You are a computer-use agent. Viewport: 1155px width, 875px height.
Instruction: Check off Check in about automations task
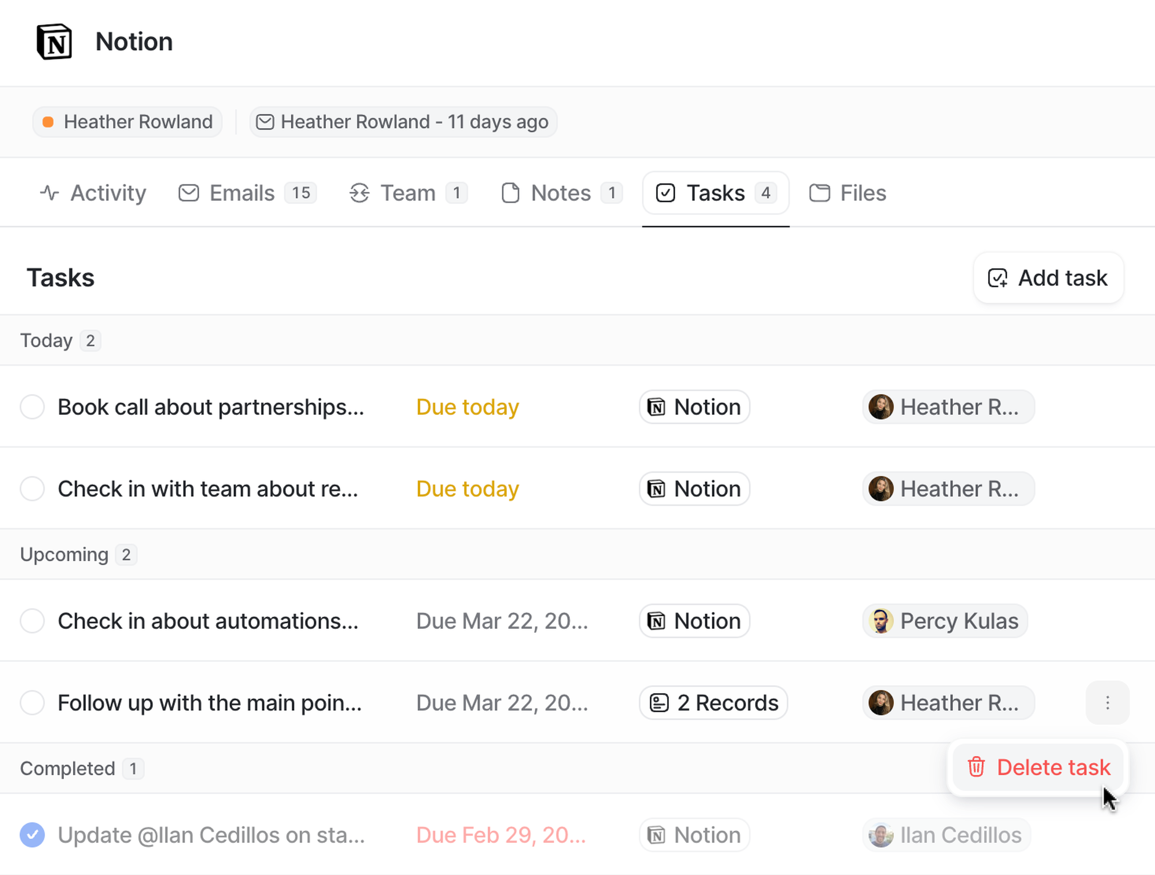tap(32, 621)
